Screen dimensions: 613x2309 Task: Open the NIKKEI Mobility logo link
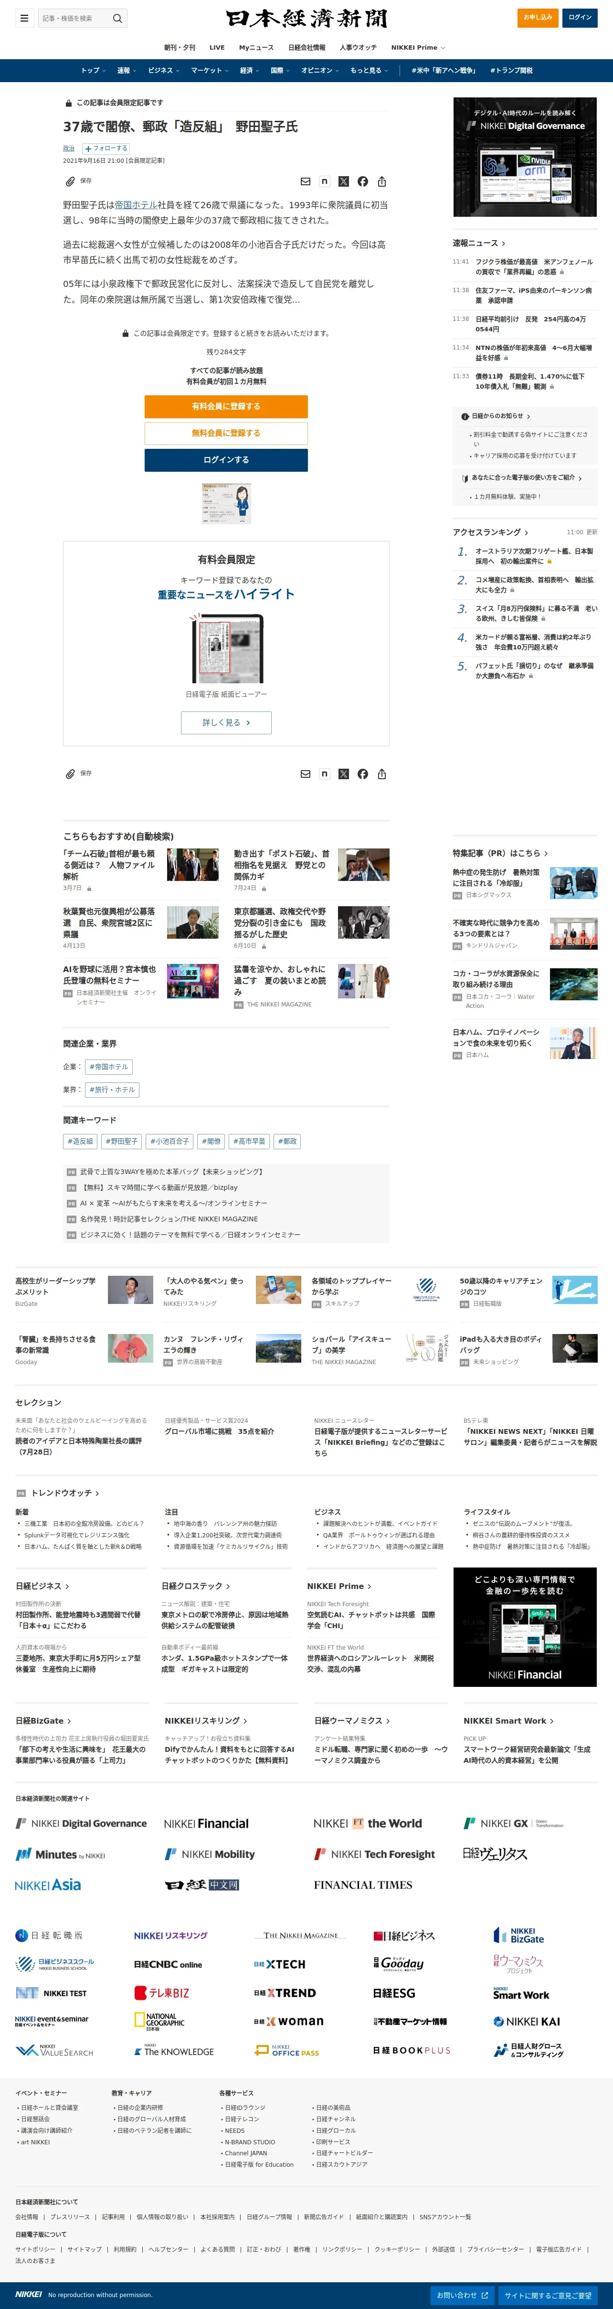[210, 1854]
